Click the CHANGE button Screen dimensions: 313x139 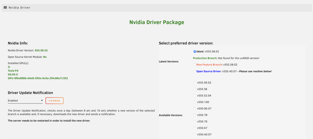(54, 101)
